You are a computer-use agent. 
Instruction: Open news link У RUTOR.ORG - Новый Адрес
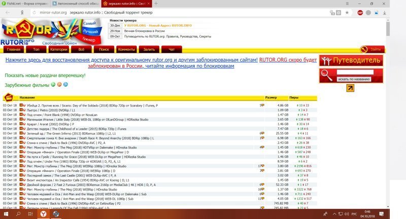pyautogui.click(x=158, y=25)
